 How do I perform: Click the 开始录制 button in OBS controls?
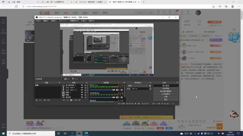(166, 89)
